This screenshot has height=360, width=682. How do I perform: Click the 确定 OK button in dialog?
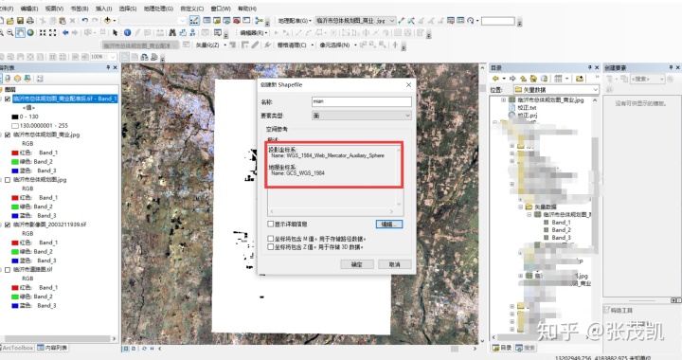[357, 264]
